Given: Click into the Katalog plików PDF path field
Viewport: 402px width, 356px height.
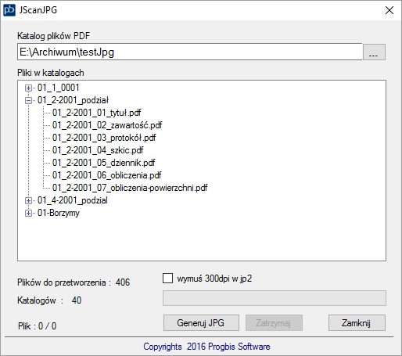Looking at the screenshot, I should click(x=190, y=52).
